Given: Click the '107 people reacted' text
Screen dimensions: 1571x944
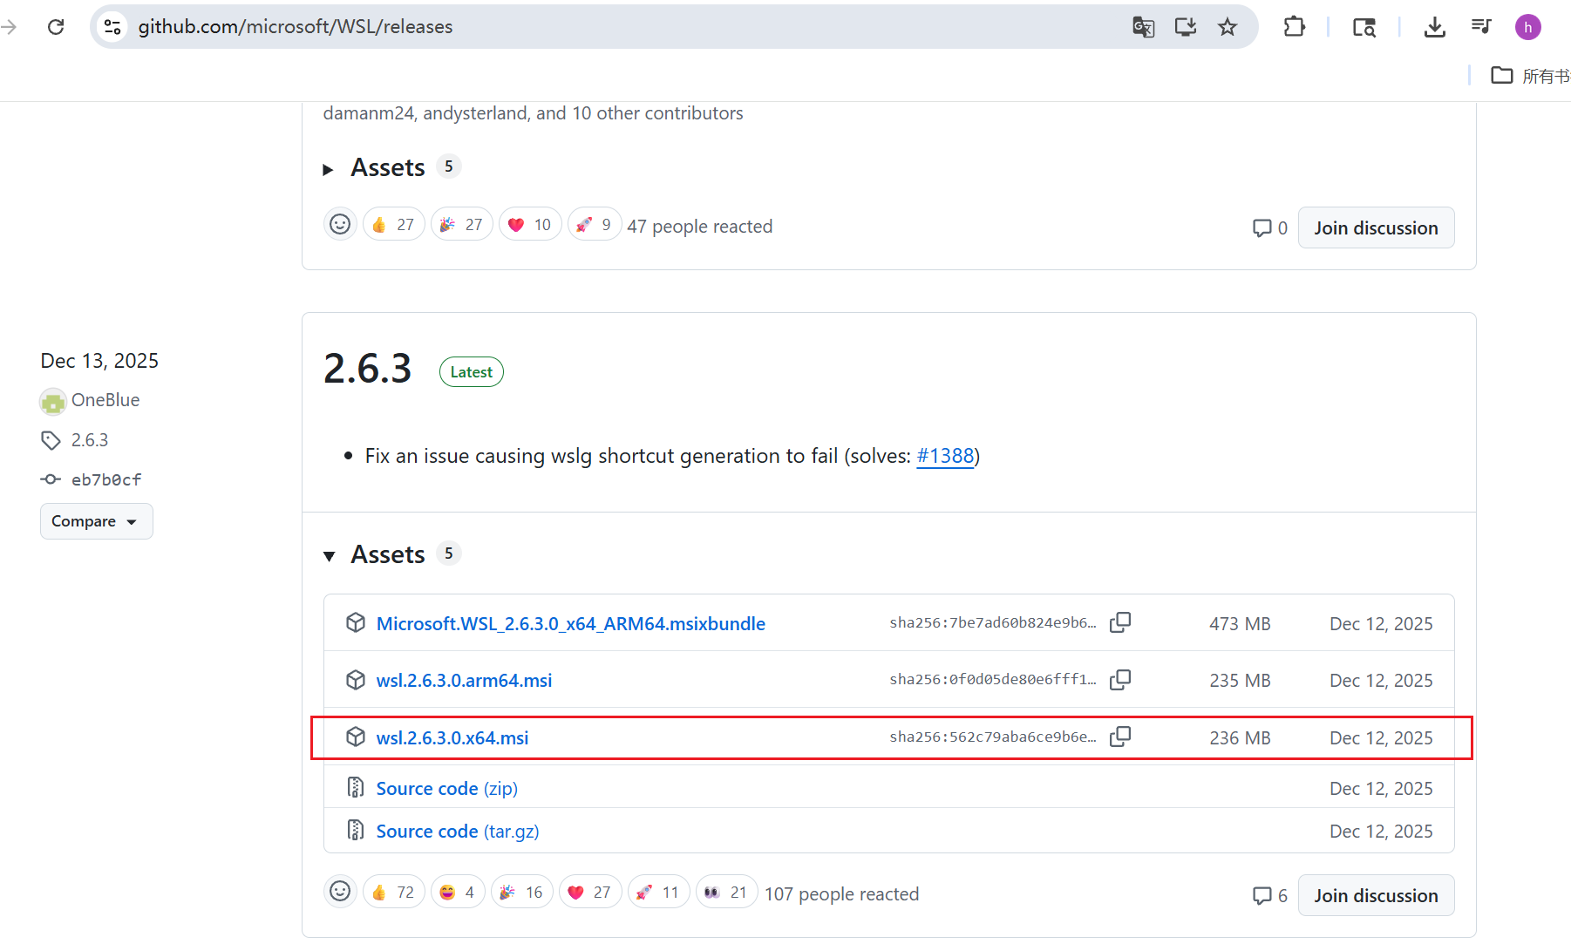Looking at the screenshot, I should (x=841, y=894).
